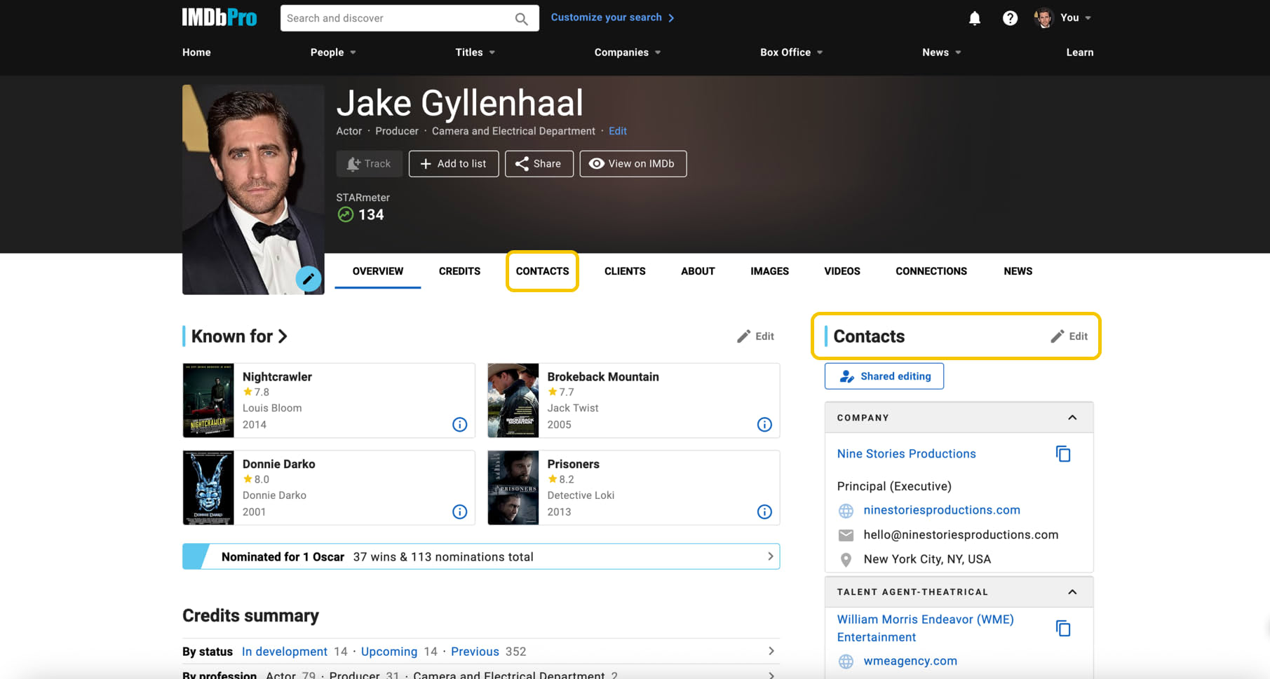Open the Box Office dropdown menu
This screenshot has height=679, width=1270.
click(x=791, y=53)
